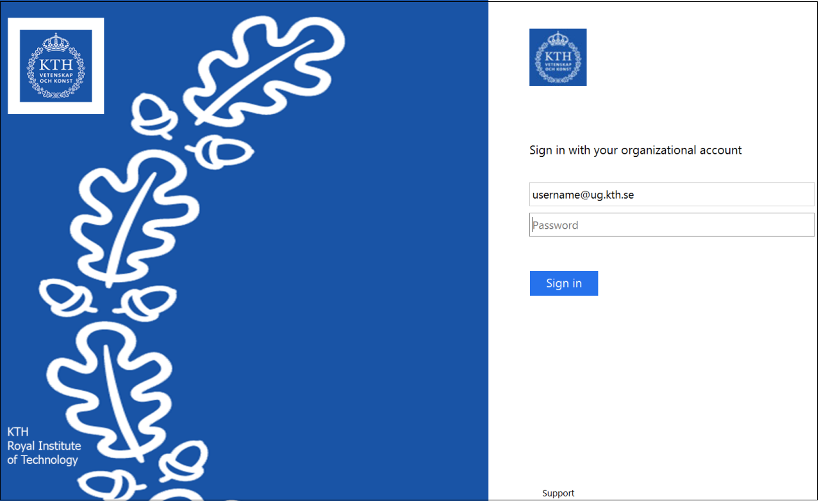Click the blue Sign in button
The image size is (819, 501).
[x=564, y=283]
